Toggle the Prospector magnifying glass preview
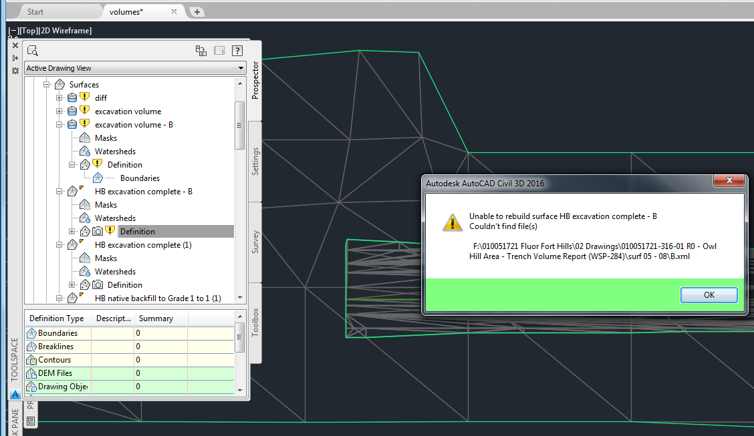754x436 pixels. click(x=32, y=50)
